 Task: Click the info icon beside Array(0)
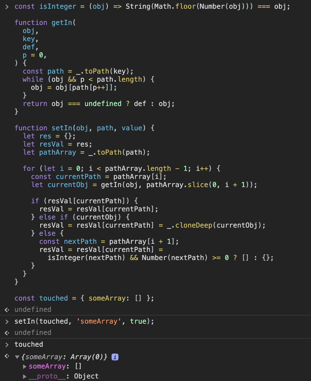click(x=115, y=357)
